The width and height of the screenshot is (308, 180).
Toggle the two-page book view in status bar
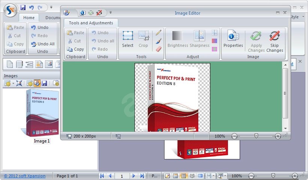(192, 176)
